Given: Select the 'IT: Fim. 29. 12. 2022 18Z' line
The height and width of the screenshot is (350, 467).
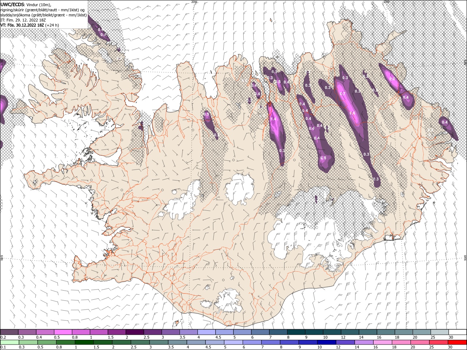Looking at the screenshot, I should click(x=23, y=20).
